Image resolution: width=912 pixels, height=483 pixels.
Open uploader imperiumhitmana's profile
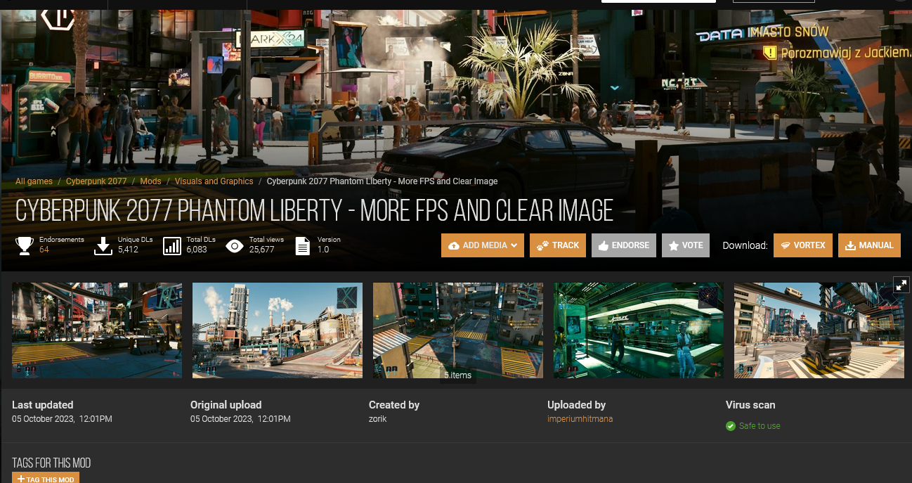580,418
